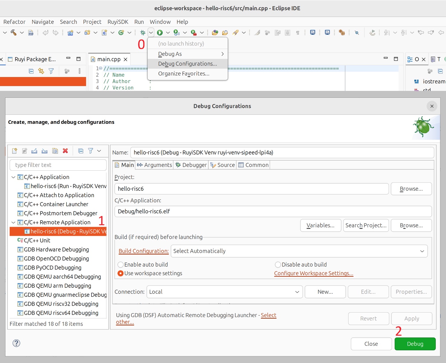The height and width of the screenshot is (363, 446).
Task: Click the Search Project... button
Action: pyautogui.click(x=366, y=225)
